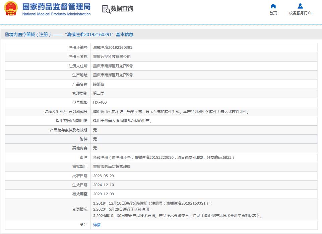
Task: Click approval department 重庆市药品监督管理局 value
Action: point(112,166)
